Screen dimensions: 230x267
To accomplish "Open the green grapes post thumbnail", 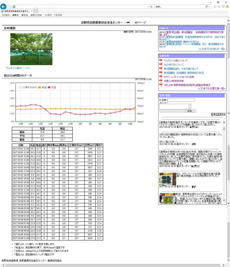I will [167, 198].
